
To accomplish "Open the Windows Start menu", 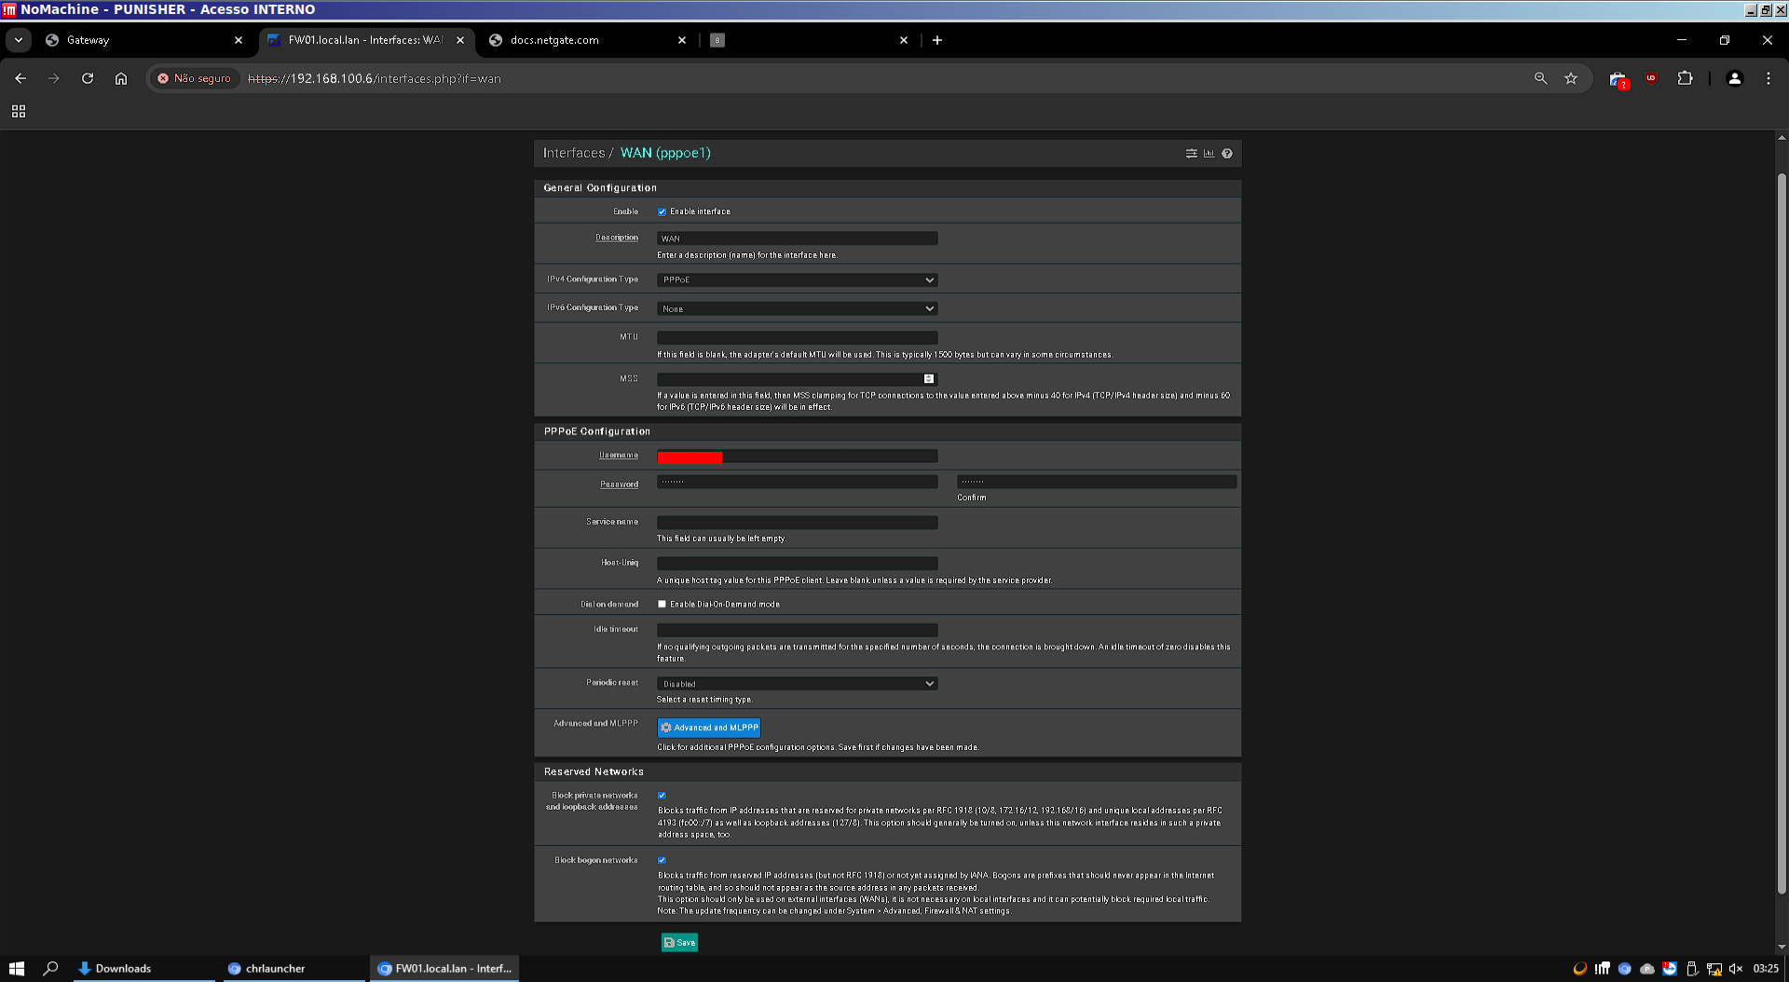I will coord(17,968).
